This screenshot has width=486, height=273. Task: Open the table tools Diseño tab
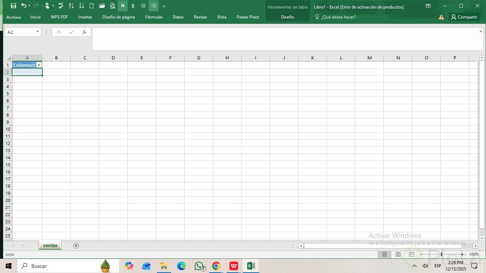point(287,17)
